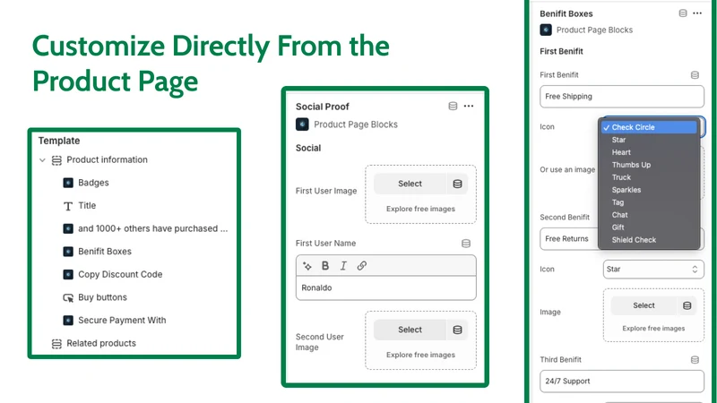The width and height of the screenshot is (717, 403).
Task: Insert link in First User Name editor
Action: pyautogui.click(x=362, y=266)
